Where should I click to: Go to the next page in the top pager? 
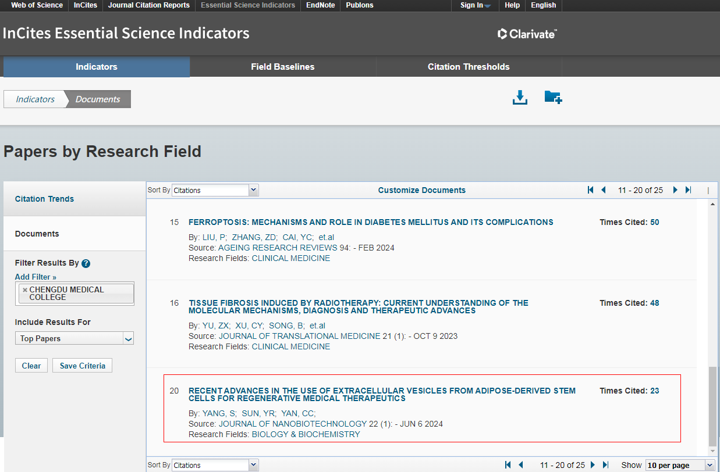pyautogui.click(x=675, y=190)
